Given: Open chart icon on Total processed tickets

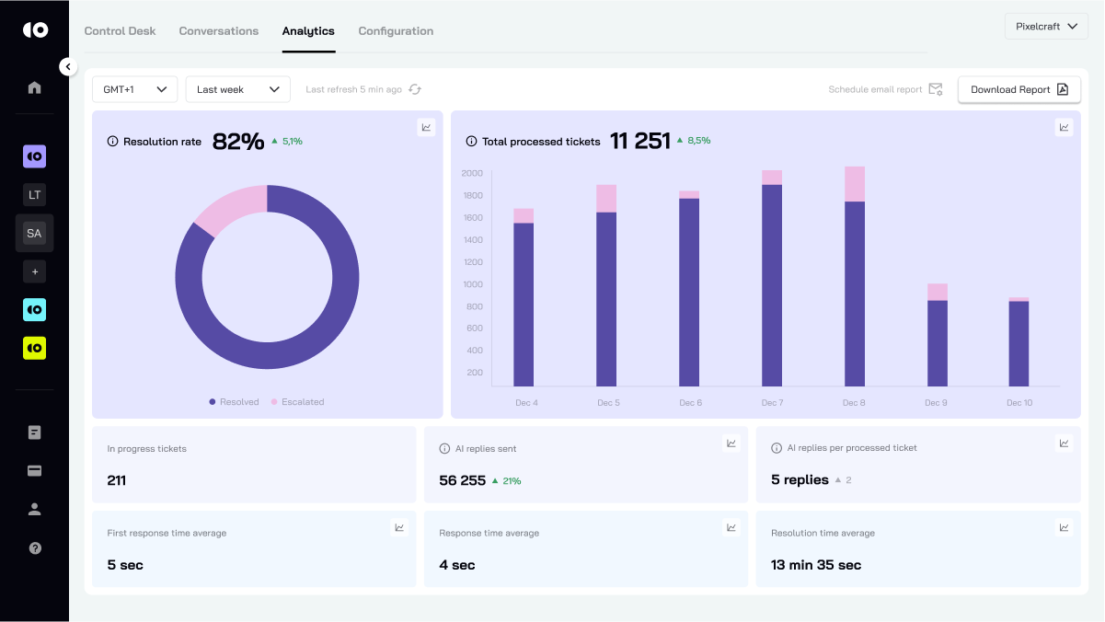Looking at the screenshot, I should 1064,128.
